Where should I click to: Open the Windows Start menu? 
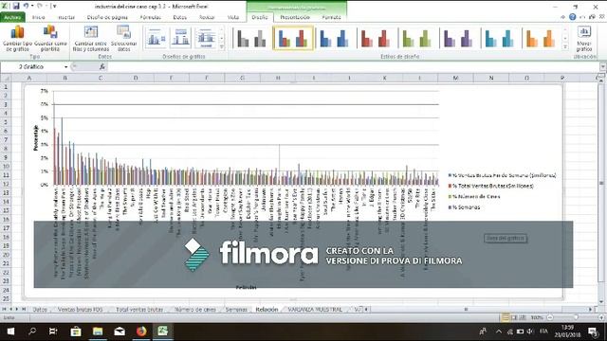10,332
